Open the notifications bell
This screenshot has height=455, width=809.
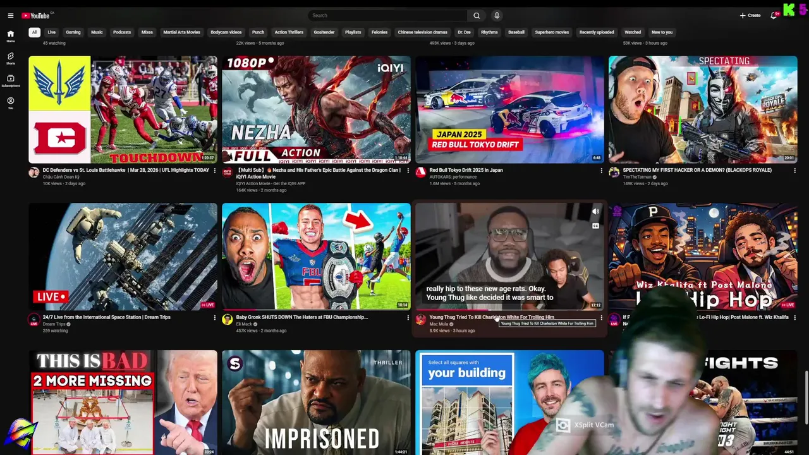pos(774,15)
